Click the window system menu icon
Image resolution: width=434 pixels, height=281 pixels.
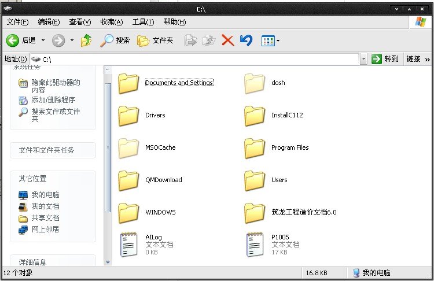coord(8,9)
